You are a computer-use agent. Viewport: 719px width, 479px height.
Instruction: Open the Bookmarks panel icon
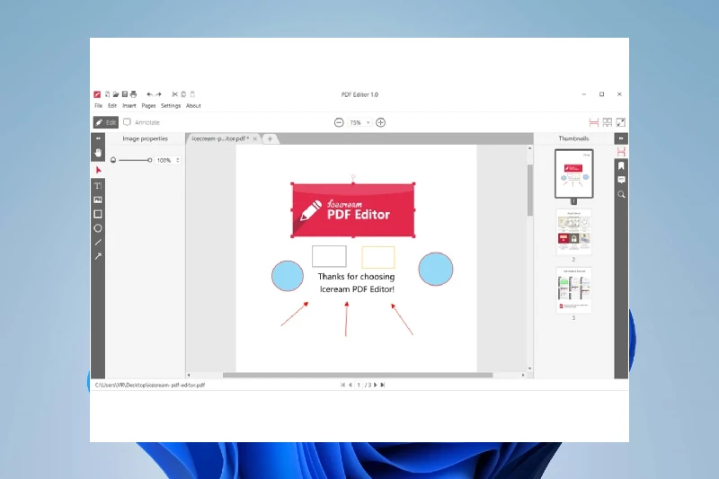coord(621,166)
